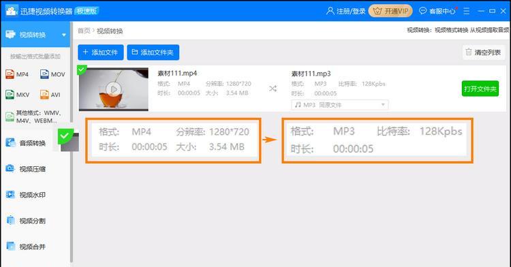Click the 音频转换 sidebar icon
Screen dimensions: 511x267
point(10,142)
